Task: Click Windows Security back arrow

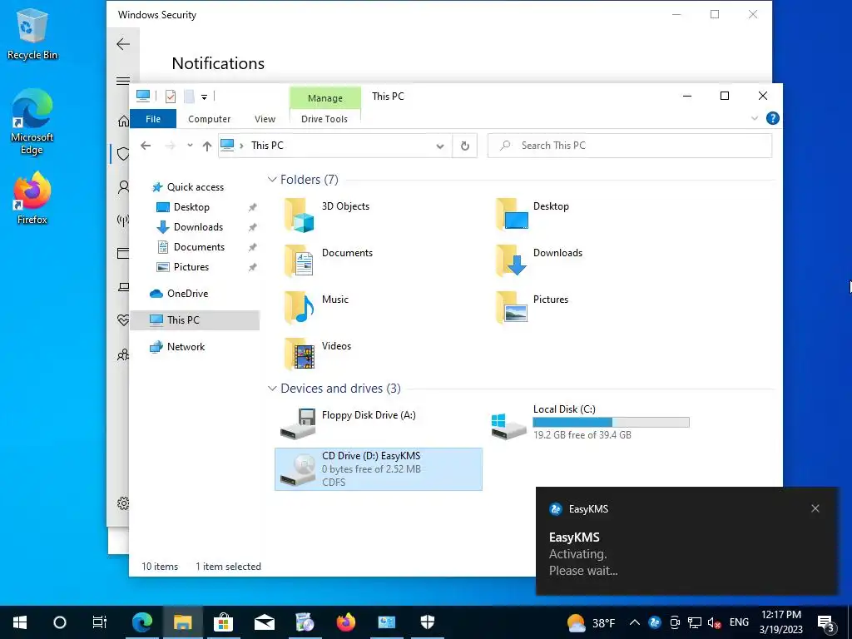Action: pos(123,44)
